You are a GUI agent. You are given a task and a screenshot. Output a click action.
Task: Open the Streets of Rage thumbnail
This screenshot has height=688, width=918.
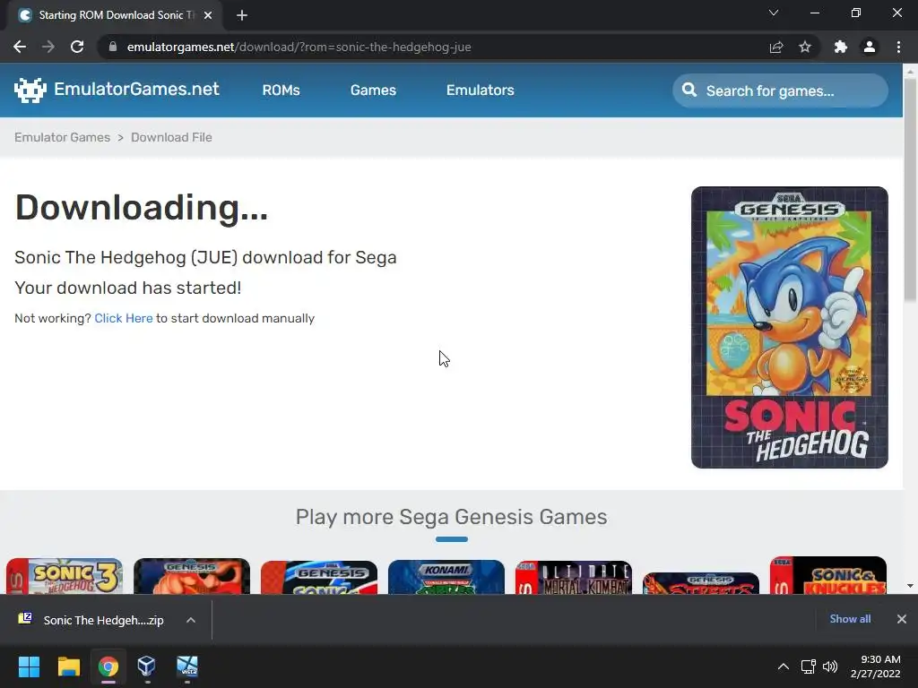tap(701, 583)
